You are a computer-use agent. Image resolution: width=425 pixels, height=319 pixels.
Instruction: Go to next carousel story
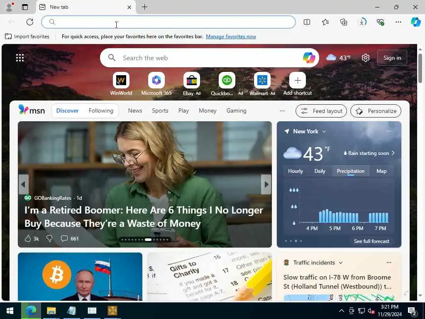pyautogui.click(x=266, y=184)
